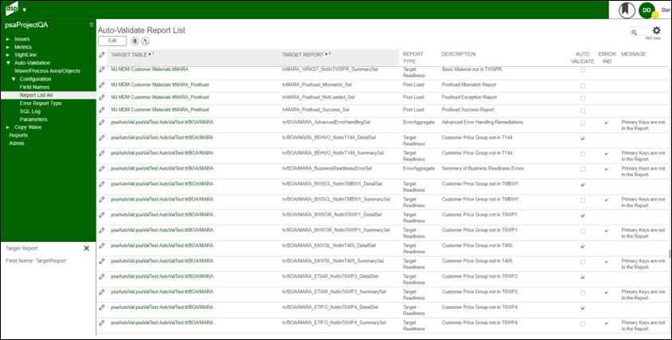
Task: Edit the tvMARA_Postload_Mismatch_Sel row via pencil
Action: click(102, 85)
